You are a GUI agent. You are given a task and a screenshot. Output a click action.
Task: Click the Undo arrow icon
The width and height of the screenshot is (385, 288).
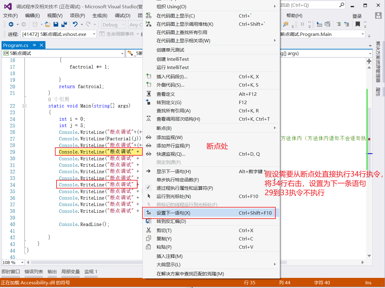click(75, 24)
